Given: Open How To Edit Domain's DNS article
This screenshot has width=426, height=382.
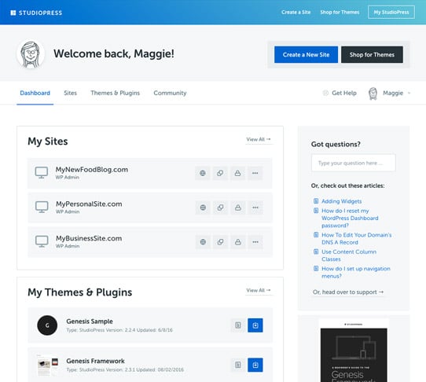Looking at the screenshot, I should tap(357, 238).
